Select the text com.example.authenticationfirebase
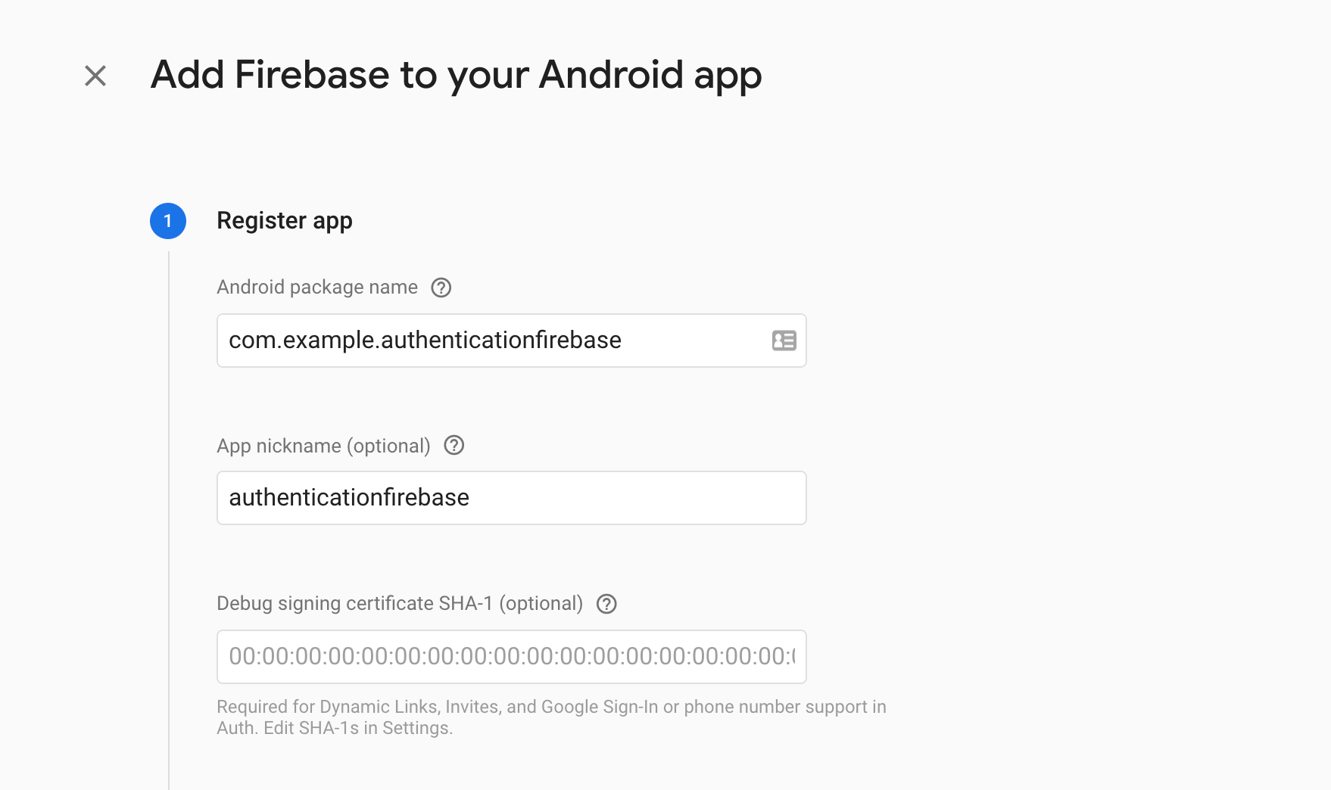The image size is (1331, 790). (425, 340)
